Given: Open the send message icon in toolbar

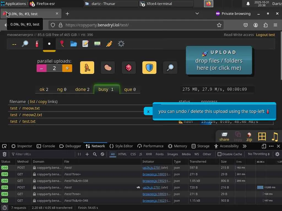Looking at the screenshot, I should [x=97, y=44].
